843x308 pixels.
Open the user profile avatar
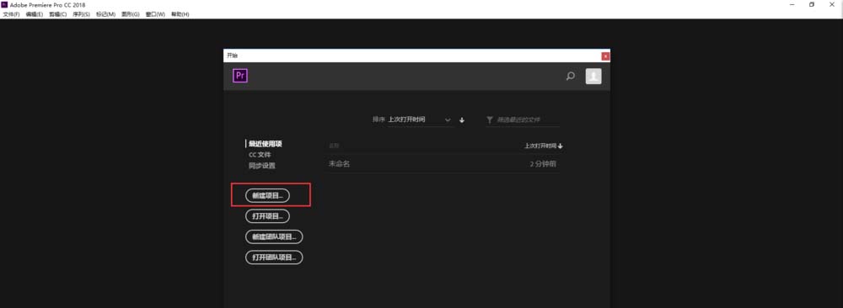593,77
